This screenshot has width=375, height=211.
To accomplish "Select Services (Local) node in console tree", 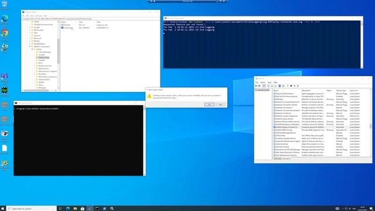I will [262, 90].
